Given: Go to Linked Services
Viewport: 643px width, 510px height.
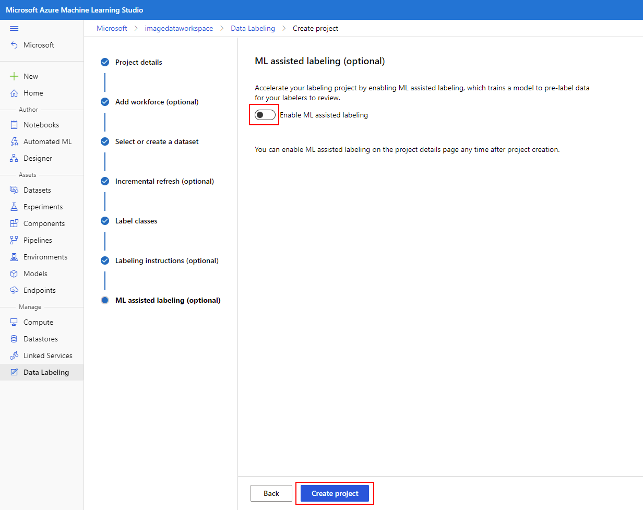Looking at the screenshot, I should coord(42,355).
